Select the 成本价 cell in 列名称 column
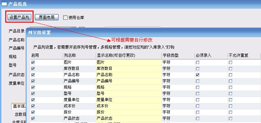This screenshot has width=261, height=123. pyautogui.click(x=79, y=106)
